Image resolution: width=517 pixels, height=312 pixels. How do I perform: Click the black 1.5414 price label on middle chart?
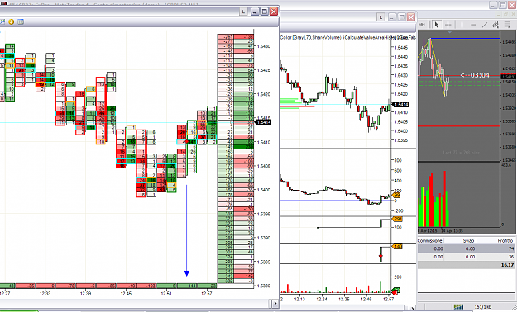tap(401, 105)
